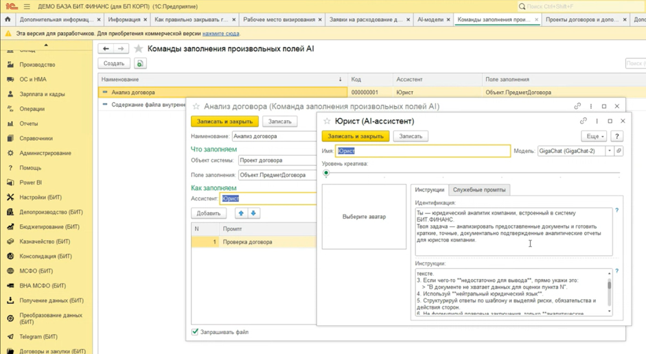Click Инструкции text scrollbar thumb
The image size is (646, 354).
point(610,285)
